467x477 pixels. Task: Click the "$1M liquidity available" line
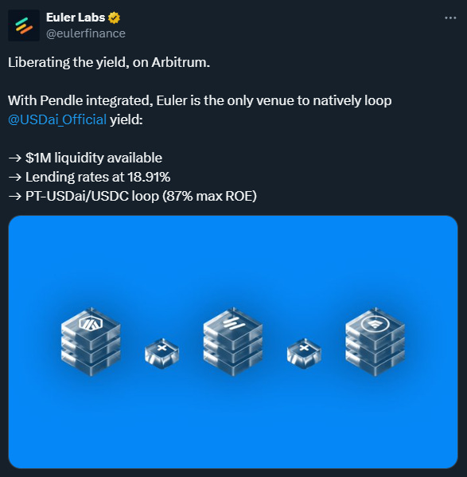94,158
